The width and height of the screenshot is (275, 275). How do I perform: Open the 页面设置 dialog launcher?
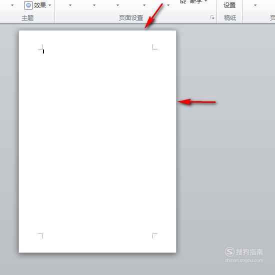[212, 17]
